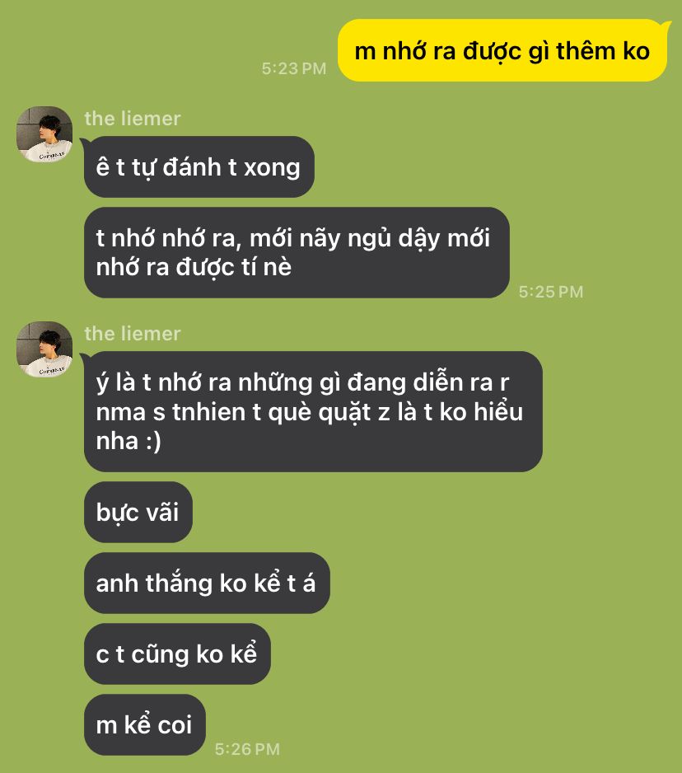This screenshot has width=682, height=773.
Task: Select the 'ê t tự đánh t xong' message
Action: [x=199, y=166]
